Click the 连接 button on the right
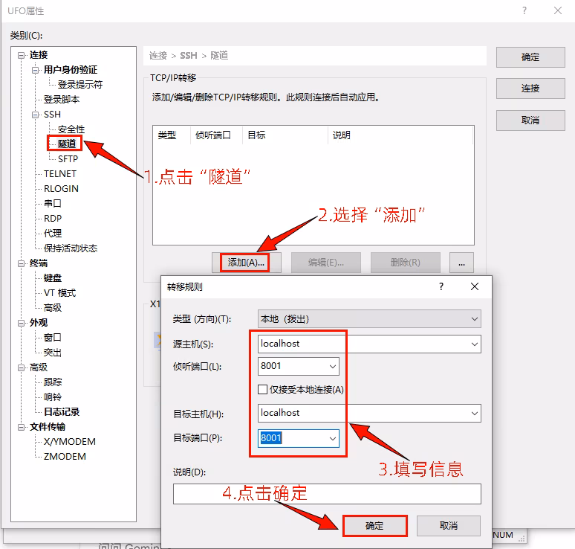 tap(530, 89)
